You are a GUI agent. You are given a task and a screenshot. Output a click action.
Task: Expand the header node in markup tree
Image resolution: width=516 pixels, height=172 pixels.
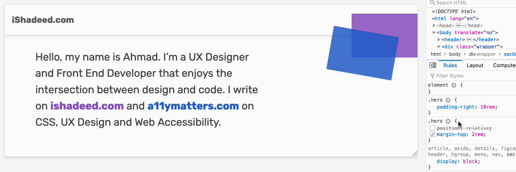click(439, 39)
